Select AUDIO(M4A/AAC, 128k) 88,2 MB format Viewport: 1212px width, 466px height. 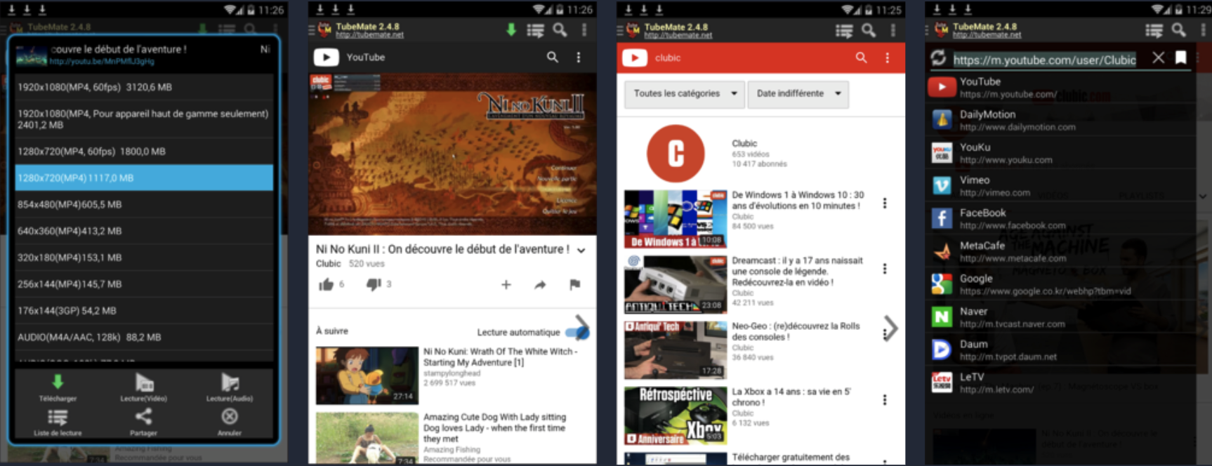click(x=144, y=337)
